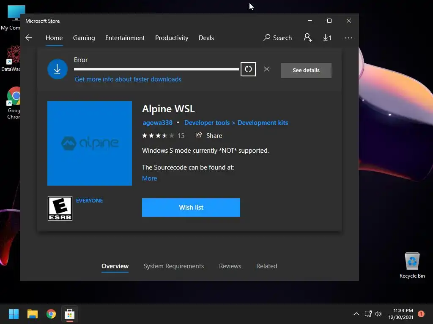Open Developer tools category link
Image resolution: width=433 pixels, height=324 pixels.
coord(207,123)
